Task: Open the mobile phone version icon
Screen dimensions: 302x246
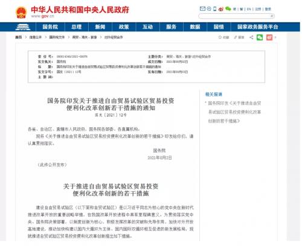Action: 215,9
